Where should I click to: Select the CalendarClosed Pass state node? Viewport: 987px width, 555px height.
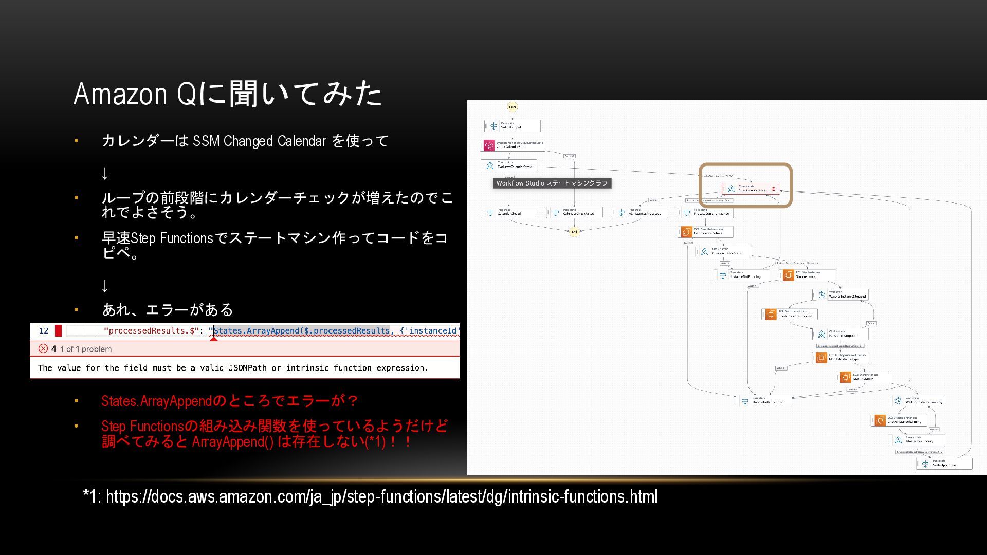click(x=509, y=212)
